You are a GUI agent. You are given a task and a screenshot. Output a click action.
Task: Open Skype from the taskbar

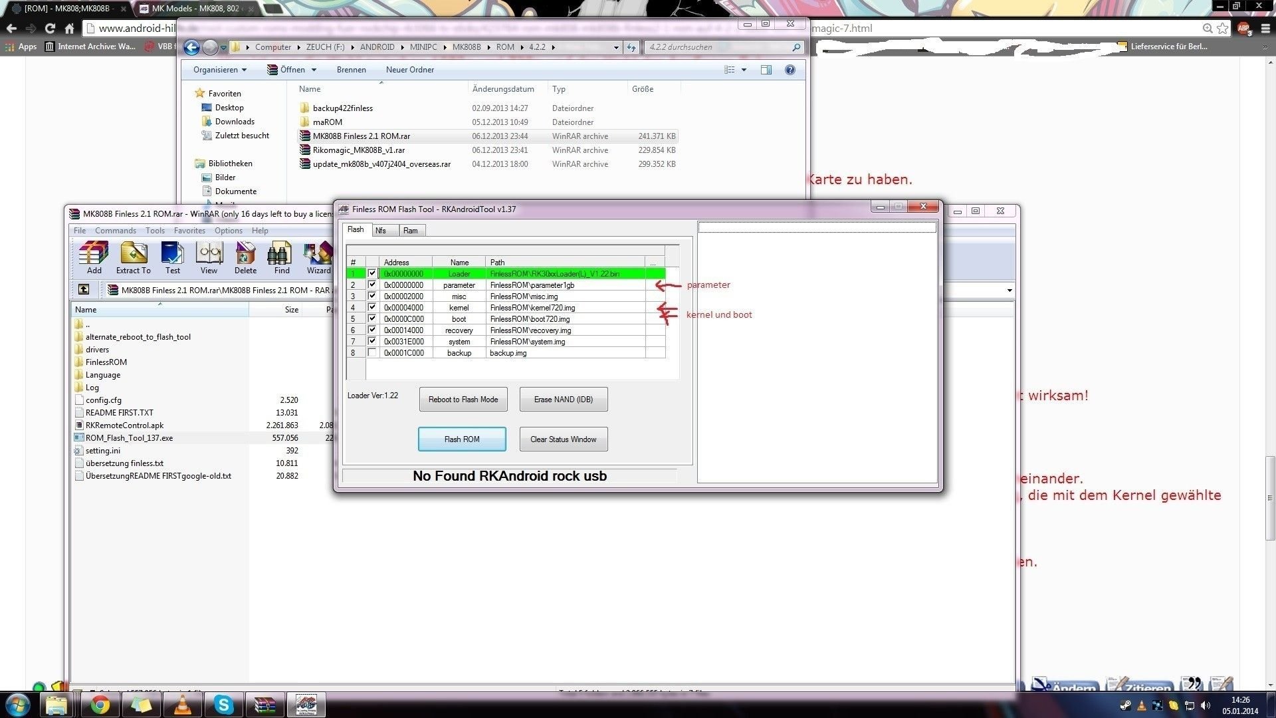[x=223, y=705]
